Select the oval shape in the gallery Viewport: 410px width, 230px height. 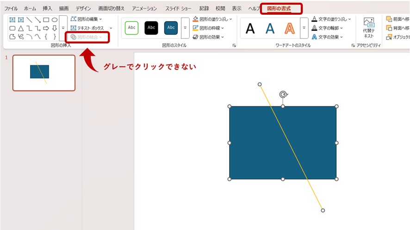(55, 20)
